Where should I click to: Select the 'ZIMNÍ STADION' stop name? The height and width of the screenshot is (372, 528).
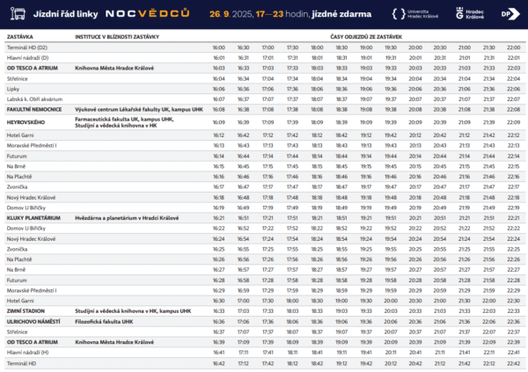[26, 311]
